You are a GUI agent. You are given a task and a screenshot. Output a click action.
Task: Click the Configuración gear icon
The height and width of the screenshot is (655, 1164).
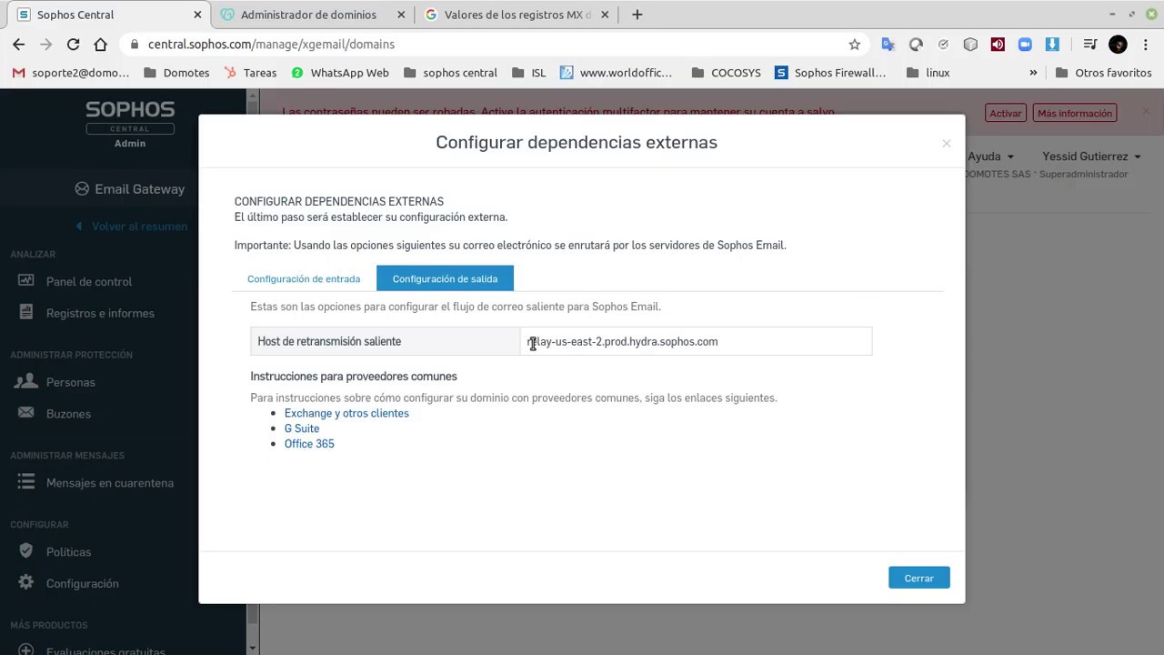[x=25, y=582]
